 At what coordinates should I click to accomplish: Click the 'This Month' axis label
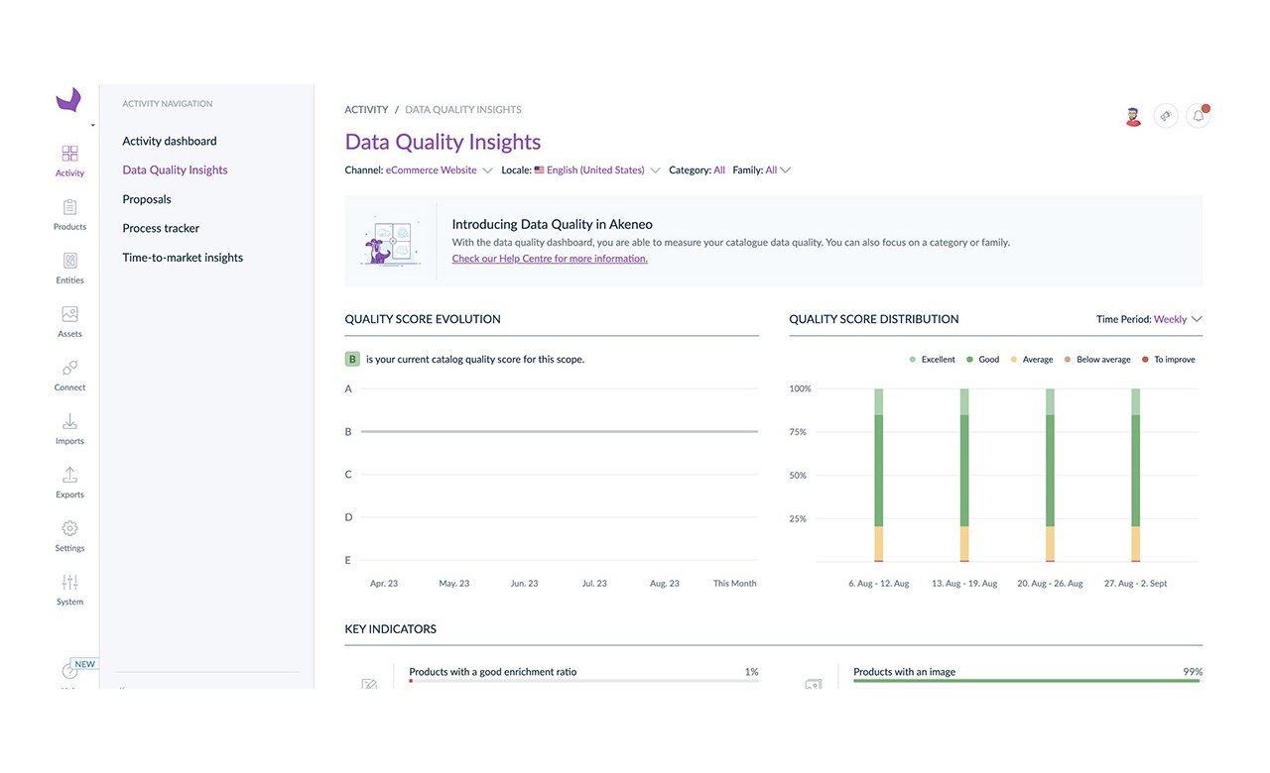point(735,584)
